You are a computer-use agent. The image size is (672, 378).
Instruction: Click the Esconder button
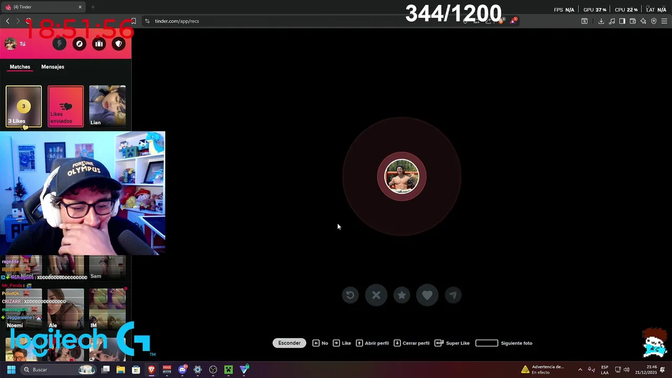[289, 343]
